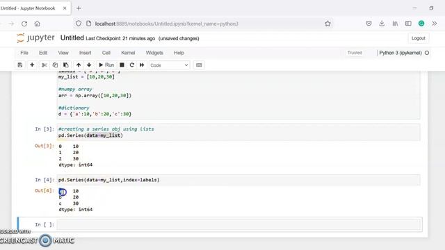Click cell In [4] code line

[109, 180]
